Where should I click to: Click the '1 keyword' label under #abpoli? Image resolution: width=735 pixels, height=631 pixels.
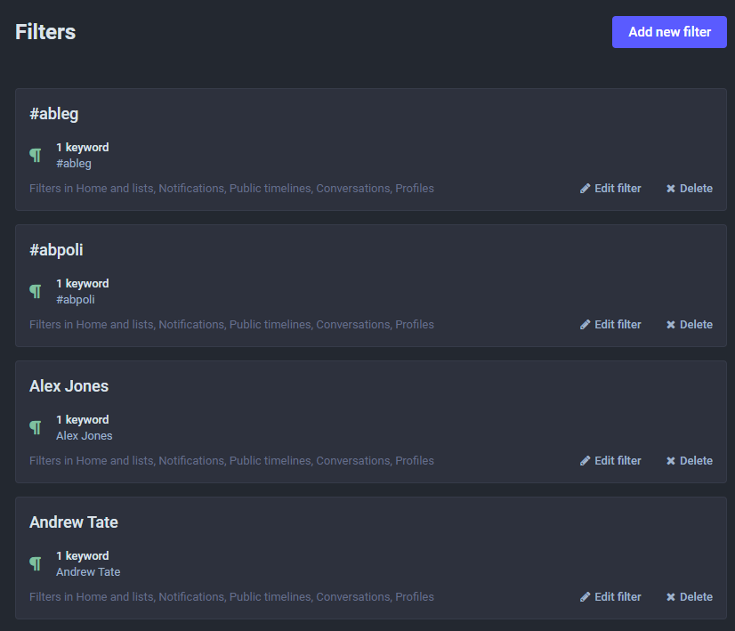tap(83, 284)
